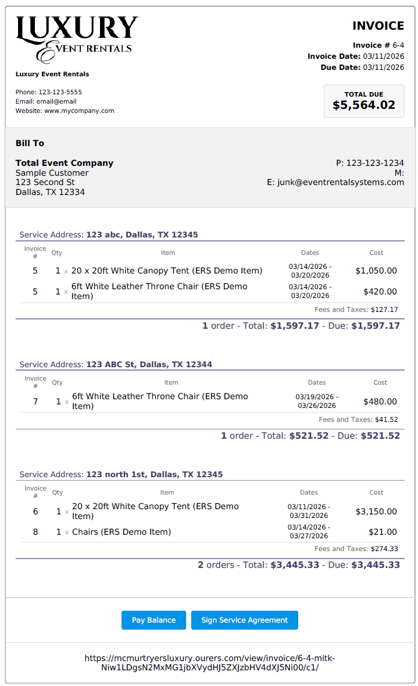Screen dimensions: 418x686
Task: Click the Total Event Company customer name
Action: click(x=65, y=163)
